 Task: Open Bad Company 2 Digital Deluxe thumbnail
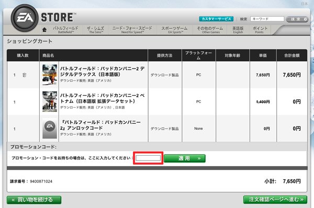click(x=50, y=75)
